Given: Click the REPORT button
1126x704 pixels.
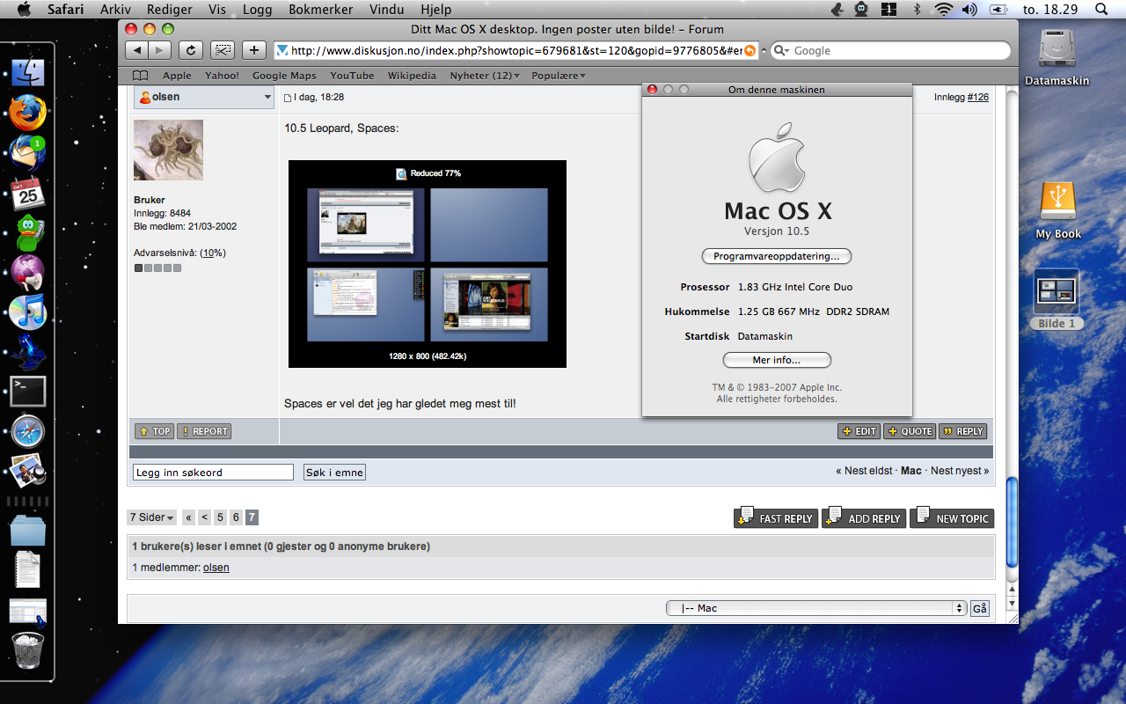Looking at the screenshot, I should pos(204,431).
